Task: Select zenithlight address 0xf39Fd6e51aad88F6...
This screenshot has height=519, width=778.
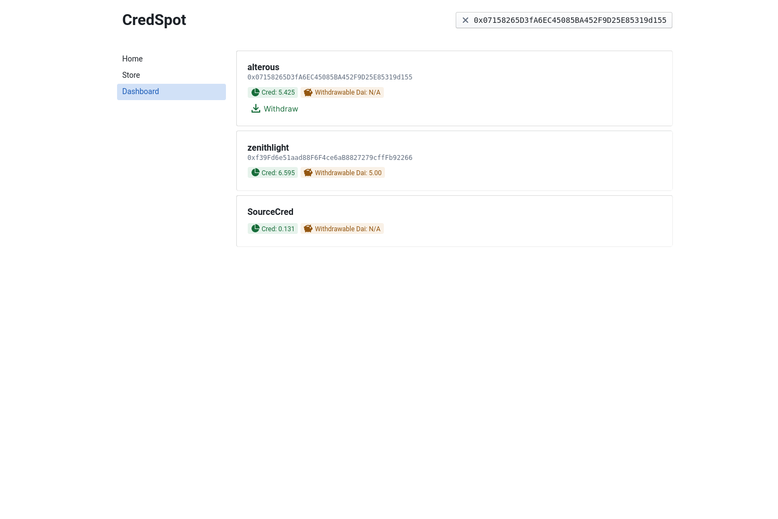Action: [330, 158]
